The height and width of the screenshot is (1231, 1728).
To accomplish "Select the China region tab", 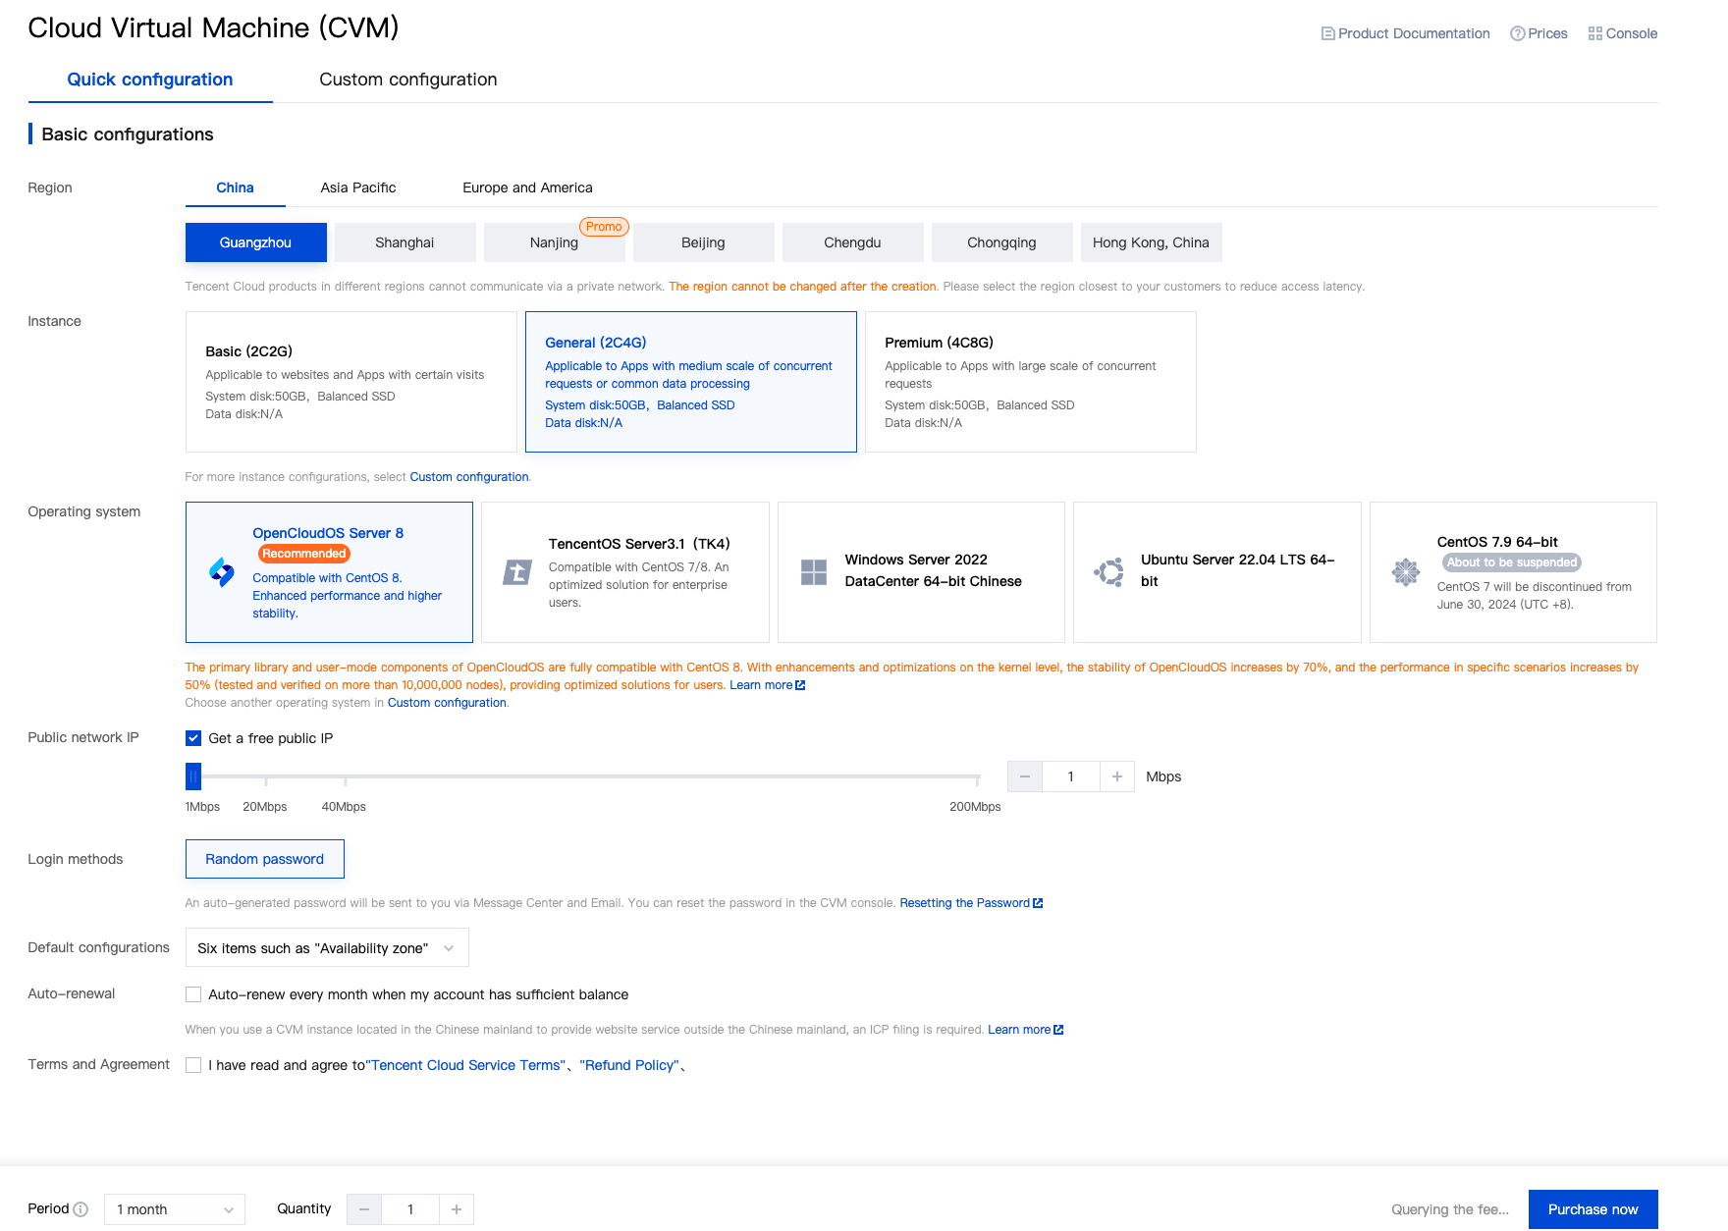I will tap(236, 187).
